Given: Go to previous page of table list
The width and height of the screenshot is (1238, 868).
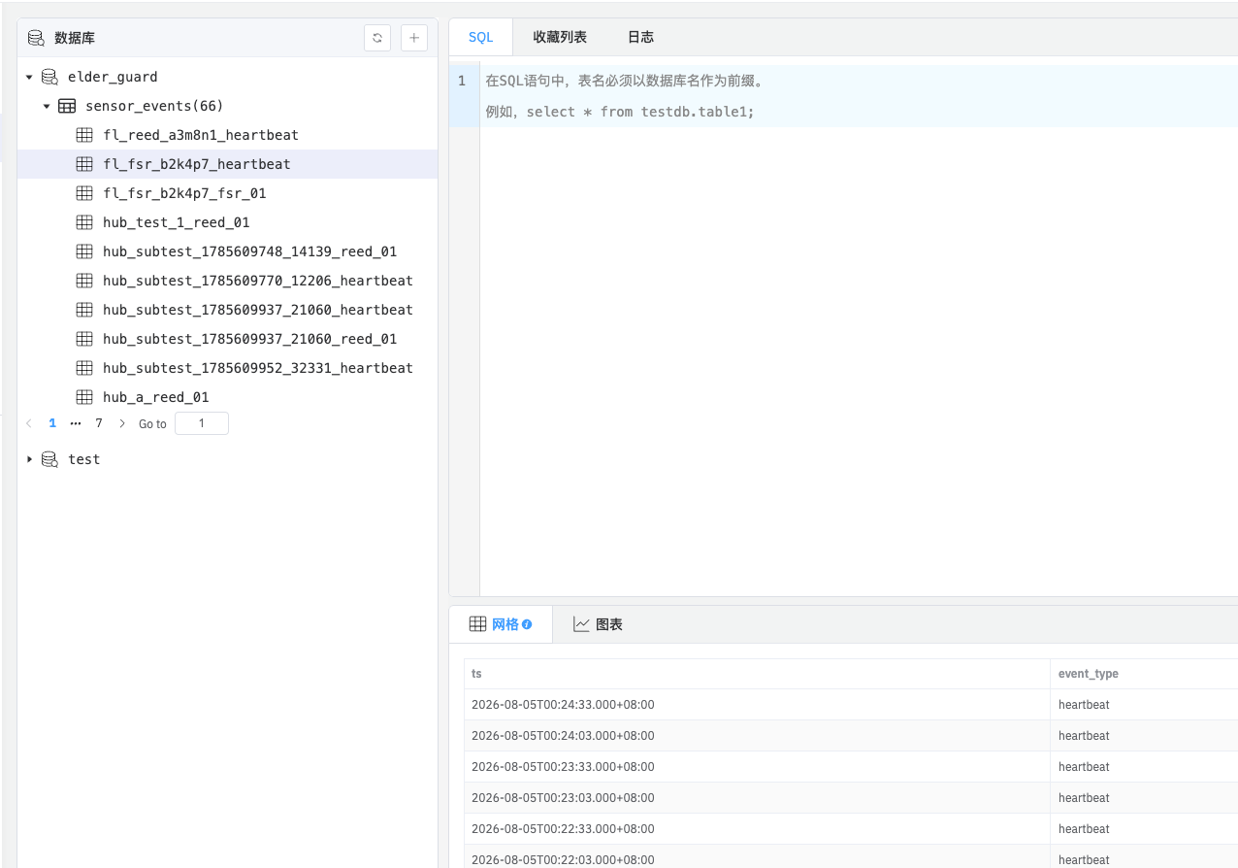Looking at the screenshot, I should 29,423.
